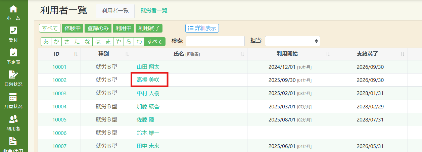This screenshot has height=152, width=422.
Task: Switch to 就労者一覧 tab
Action: pyautogui.click(x=154, y=10)
